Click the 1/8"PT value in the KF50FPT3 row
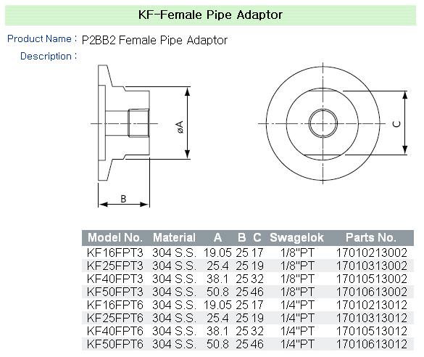 coord(297,292)
